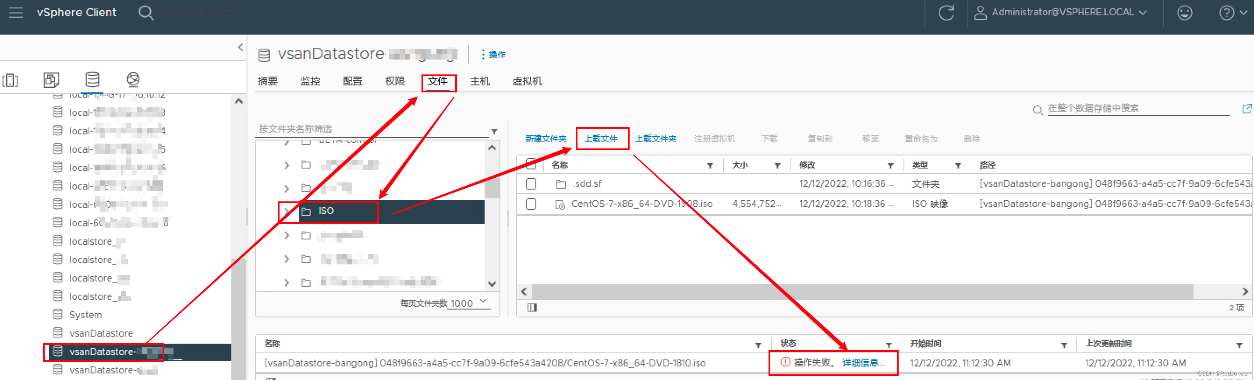Open datastore search in new window icon
The image size is (1254, 380).
(x=1247, y=109)
